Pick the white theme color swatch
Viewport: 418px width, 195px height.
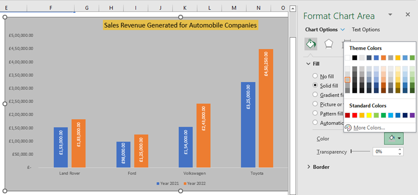click(347, 58)
